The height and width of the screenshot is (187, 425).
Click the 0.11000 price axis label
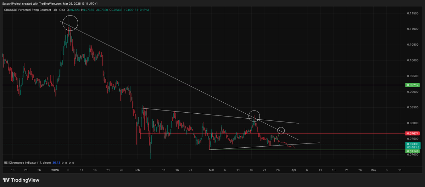[412, 29]
